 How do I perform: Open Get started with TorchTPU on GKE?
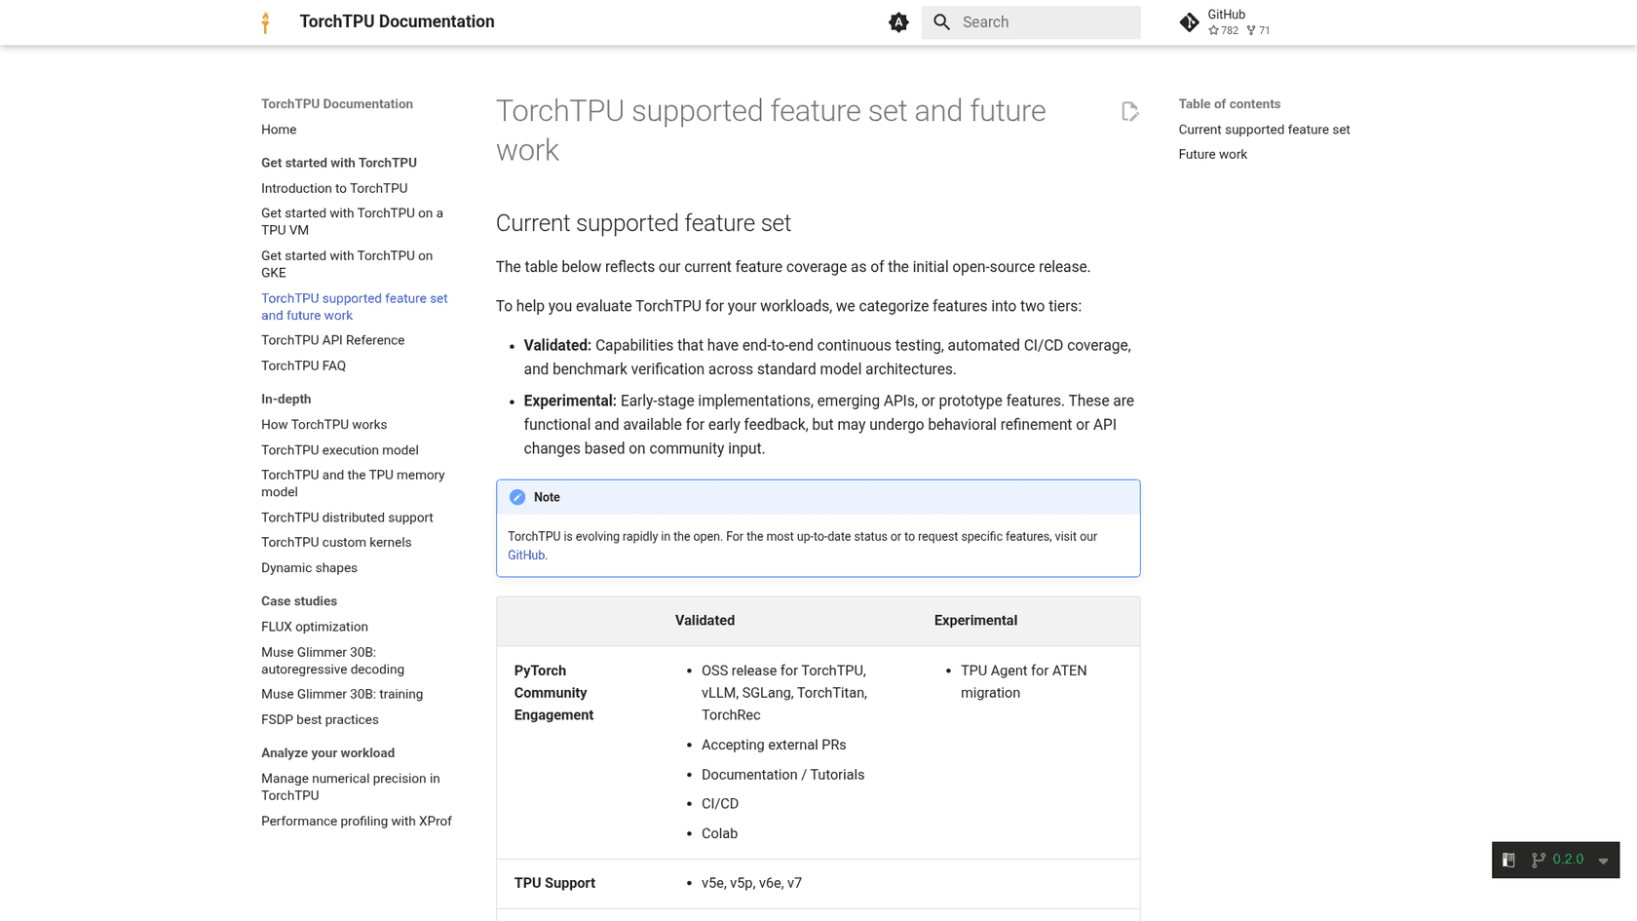pos(347,264)
